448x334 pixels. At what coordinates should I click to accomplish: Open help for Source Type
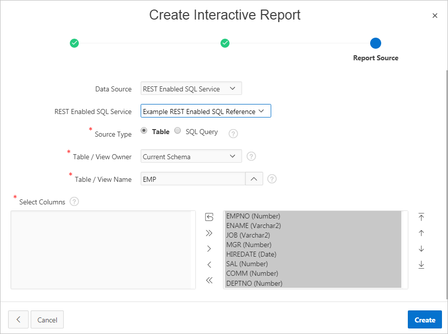tap(233, 134)
